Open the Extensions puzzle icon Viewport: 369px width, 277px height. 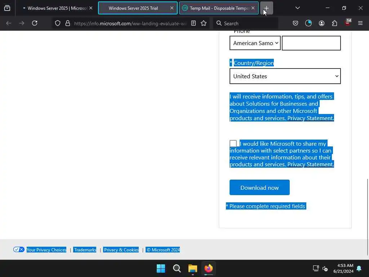pyautogui.click(x=334, y=23)
